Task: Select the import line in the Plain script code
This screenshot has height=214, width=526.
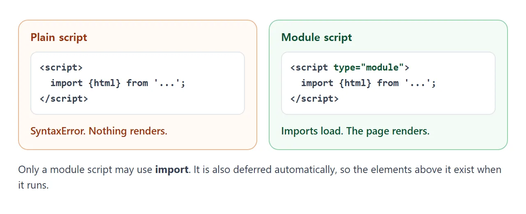Action: click(118, 83)
